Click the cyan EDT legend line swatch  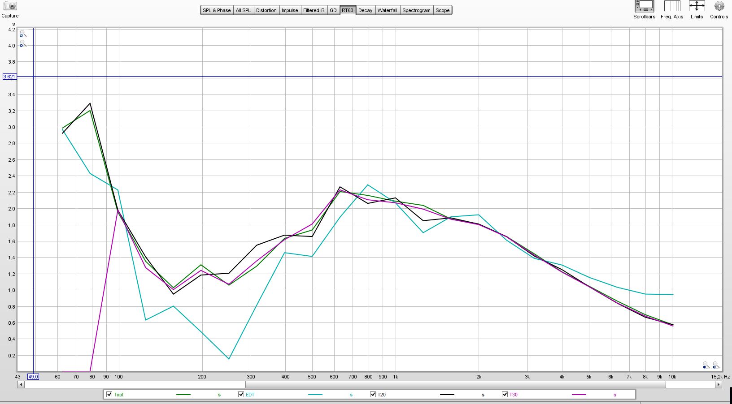pyautogui.click(x=316, y=395)
